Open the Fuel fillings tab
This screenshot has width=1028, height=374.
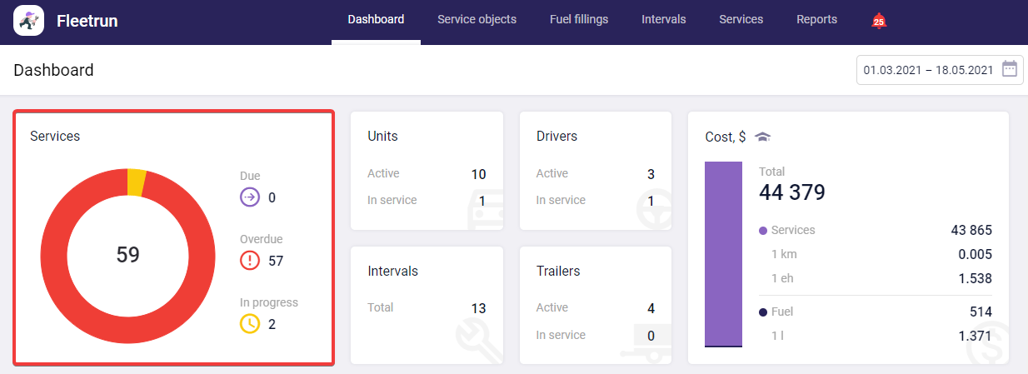[x=579, y=19]
